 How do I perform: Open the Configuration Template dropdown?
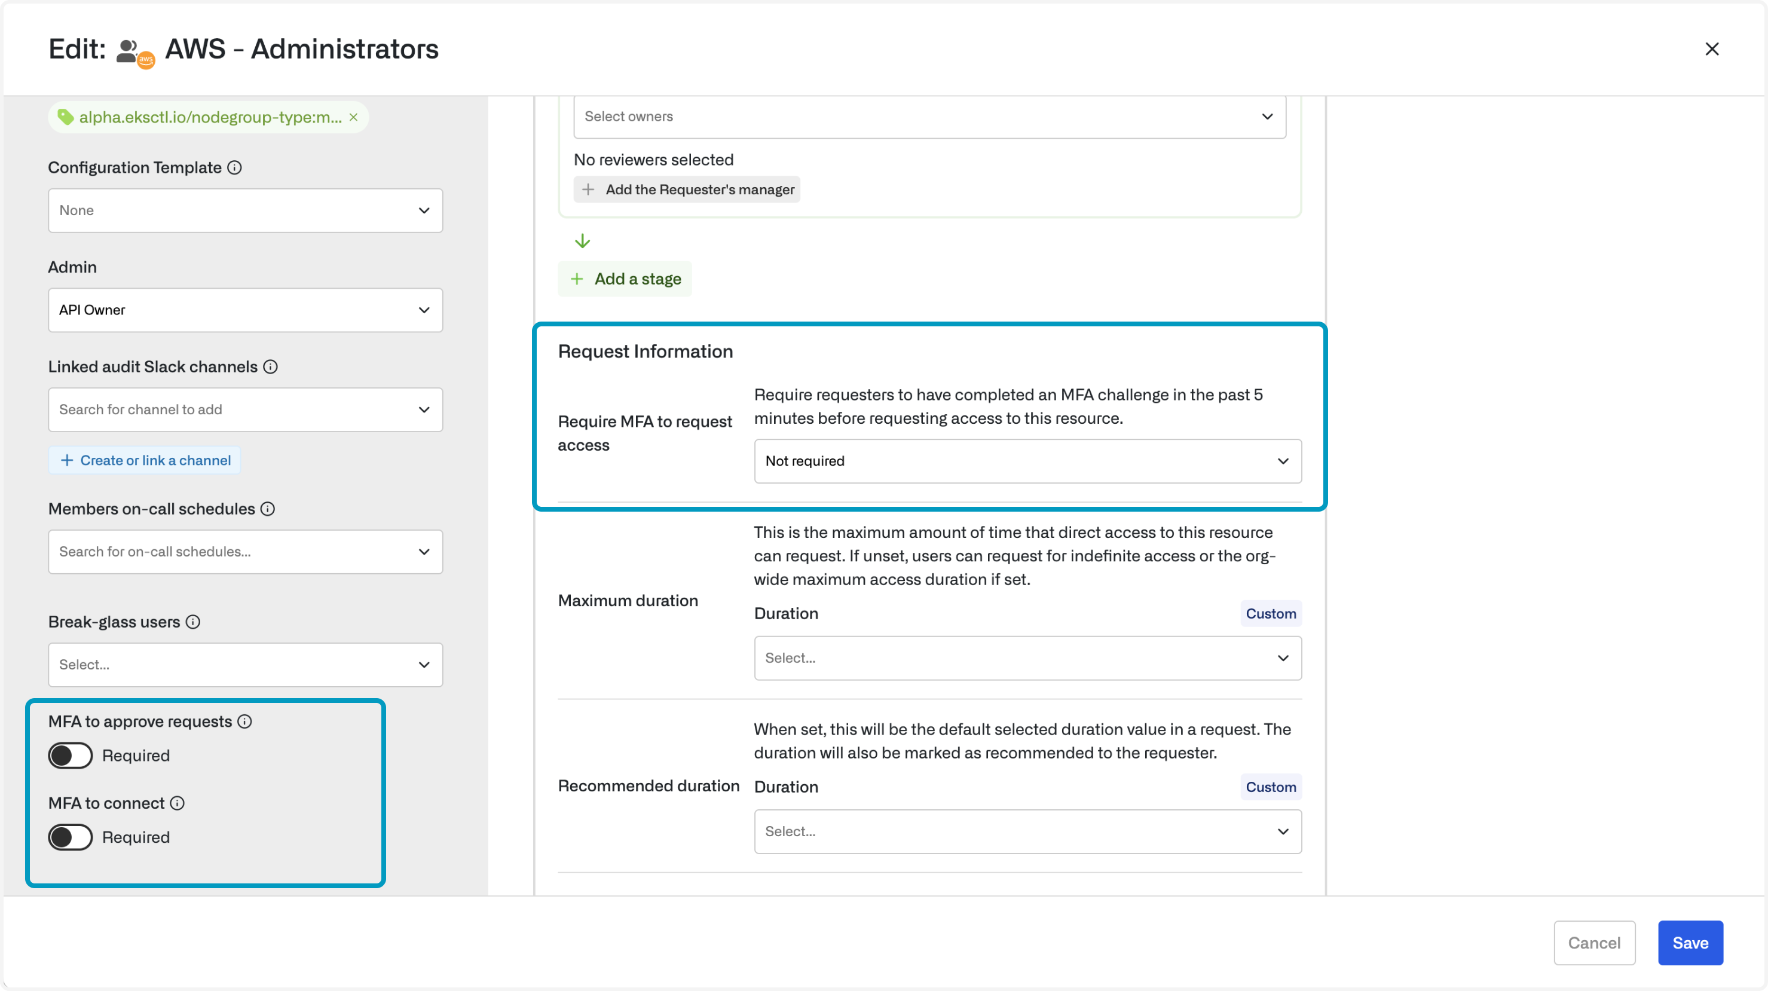point(245,210)
